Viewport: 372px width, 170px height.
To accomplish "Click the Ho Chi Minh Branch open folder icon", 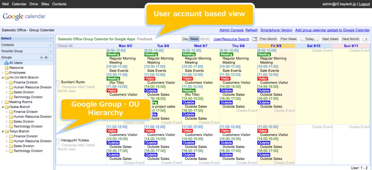I will [x=7, y=78].
